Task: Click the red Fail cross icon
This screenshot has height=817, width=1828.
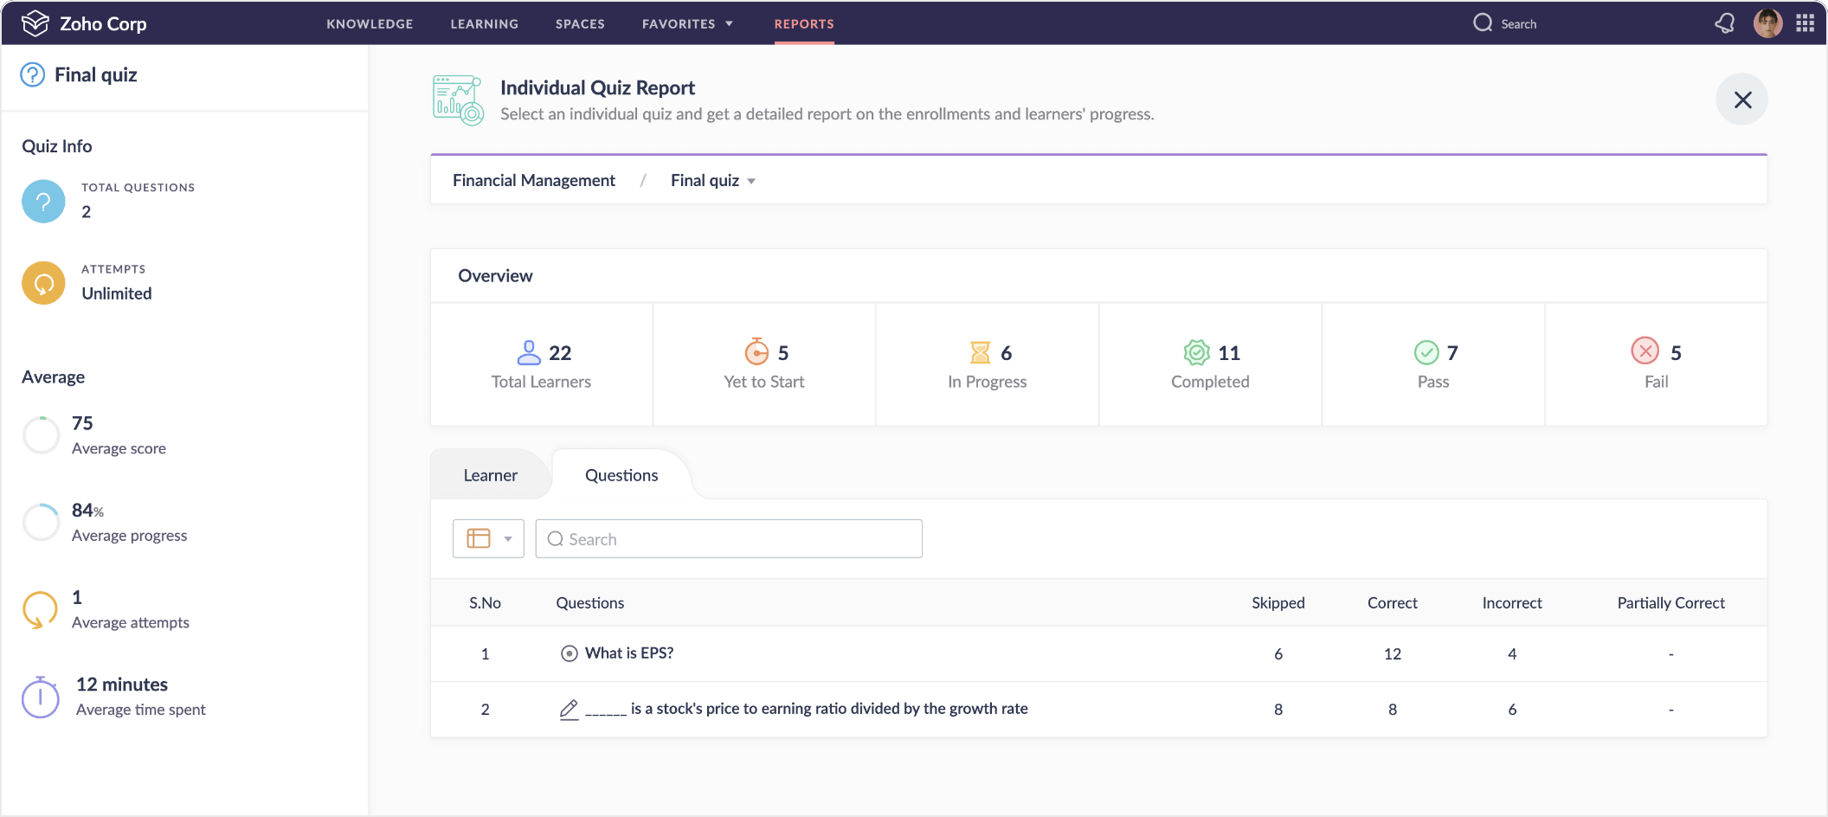Action: (1645, 351)
